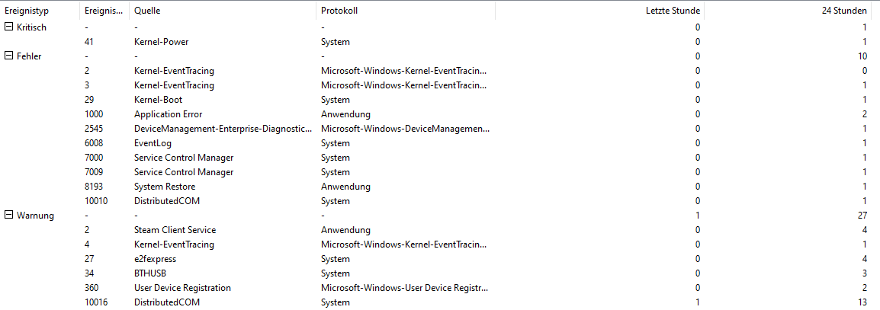Select the System Restore event 8193 row
The image size is (880, 310).
tap(440, 186)
